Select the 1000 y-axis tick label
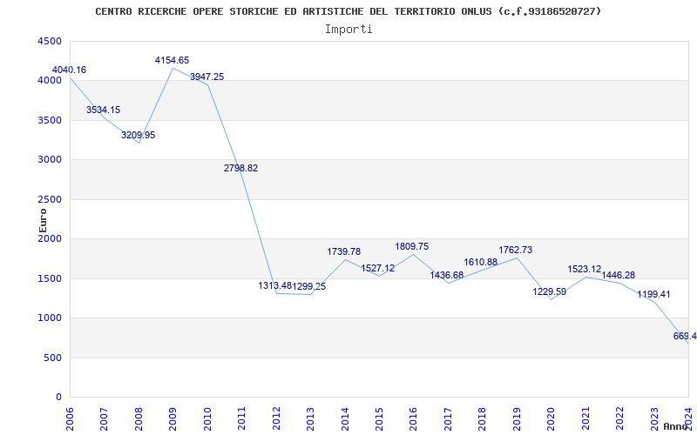Image resolution: width=697 pixels, height=435 pixels. pyautogui.click(x=50, y=318)
